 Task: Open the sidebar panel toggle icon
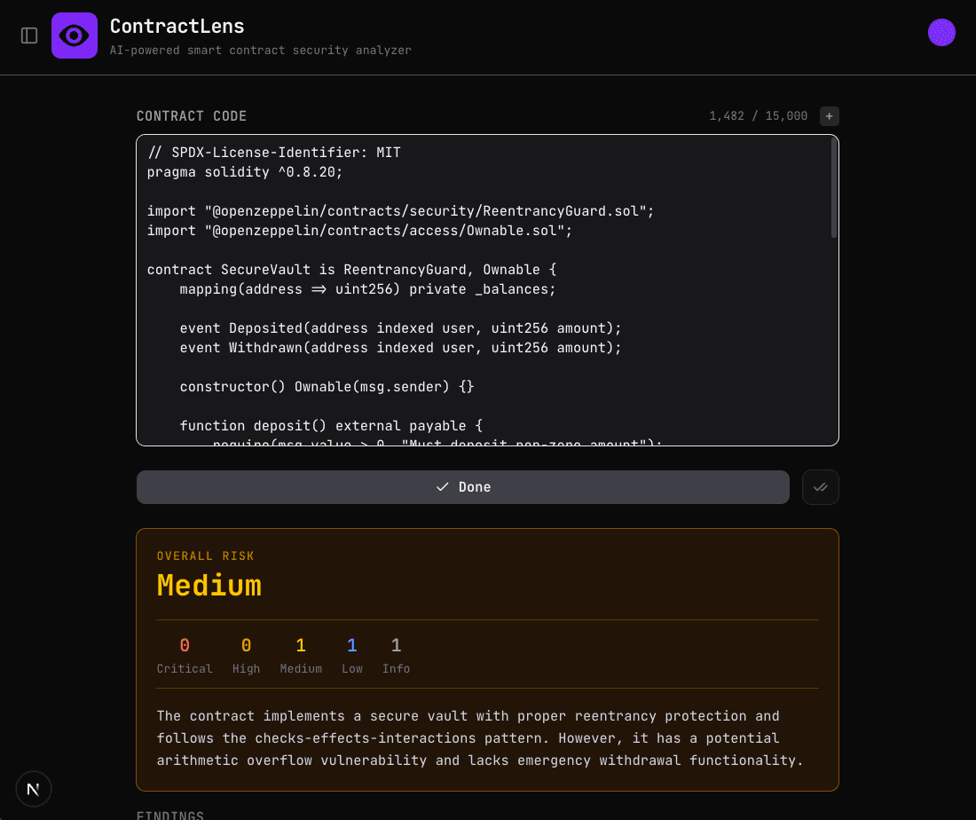pos(28,34)
